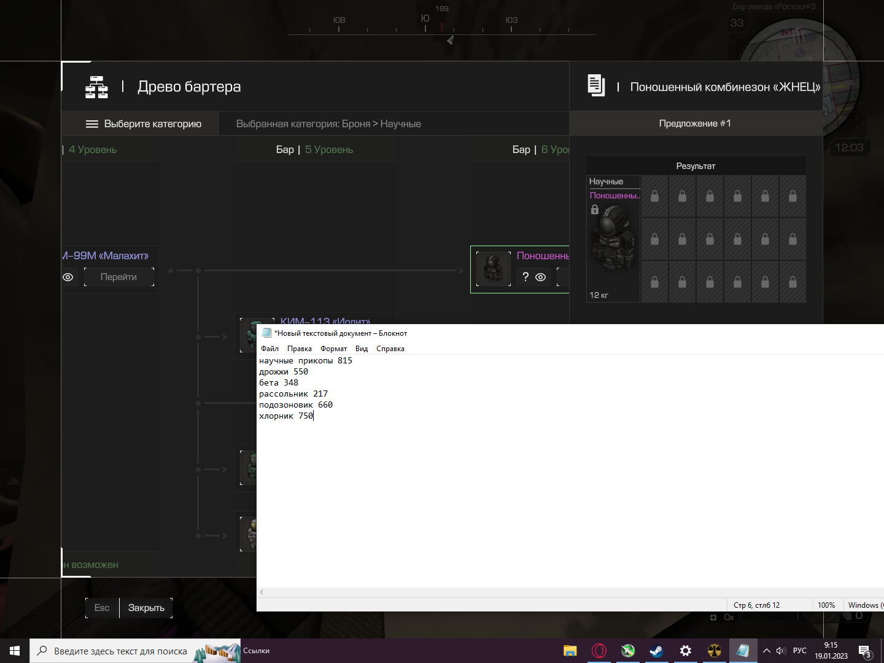The height and width of the screenshot is (663, 884).
Task: Click the line 'научные прикопы 815' in Notepad
Action: click(306, 361)
